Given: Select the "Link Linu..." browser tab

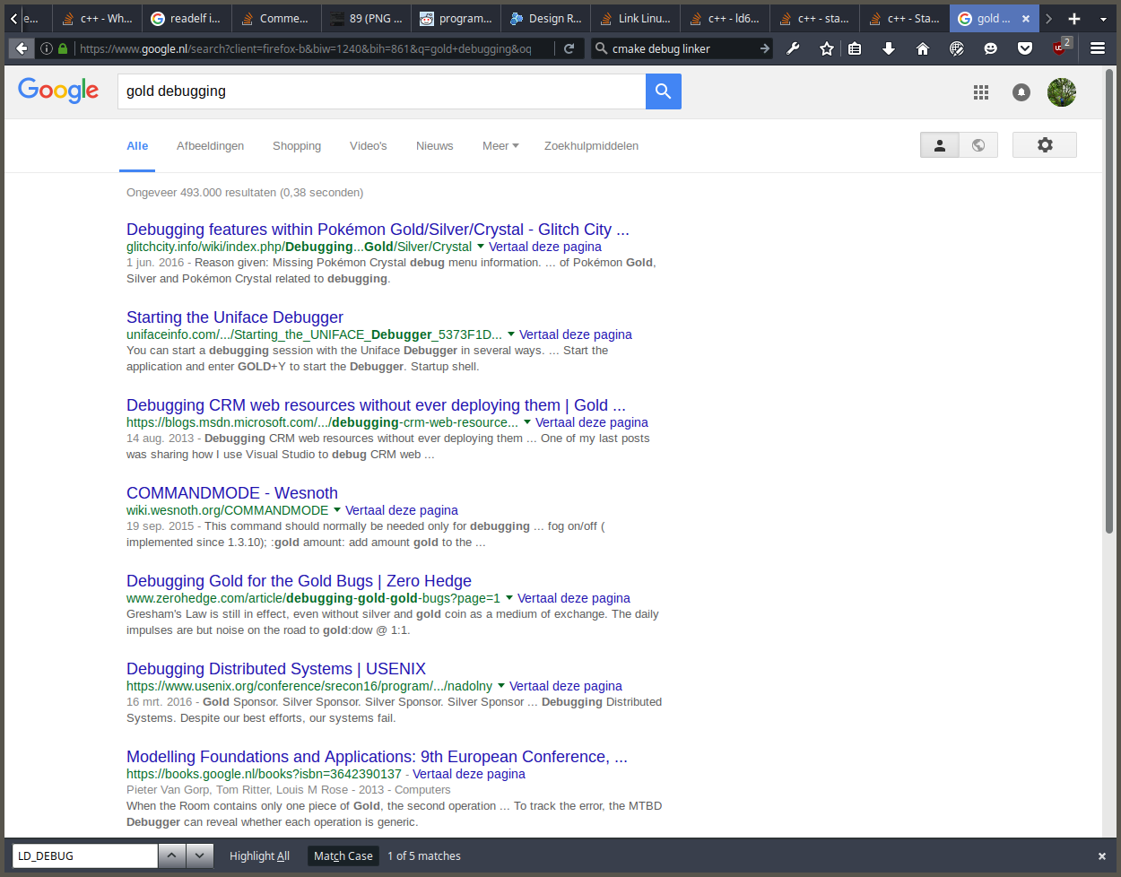Looking at the screenshot, I should point(635,19).
